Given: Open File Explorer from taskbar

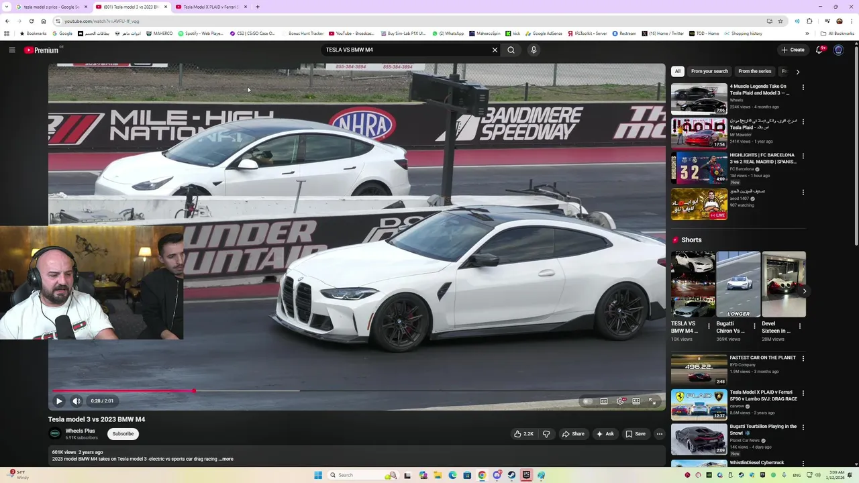Looking at the screenshot, I should [438, 475].
